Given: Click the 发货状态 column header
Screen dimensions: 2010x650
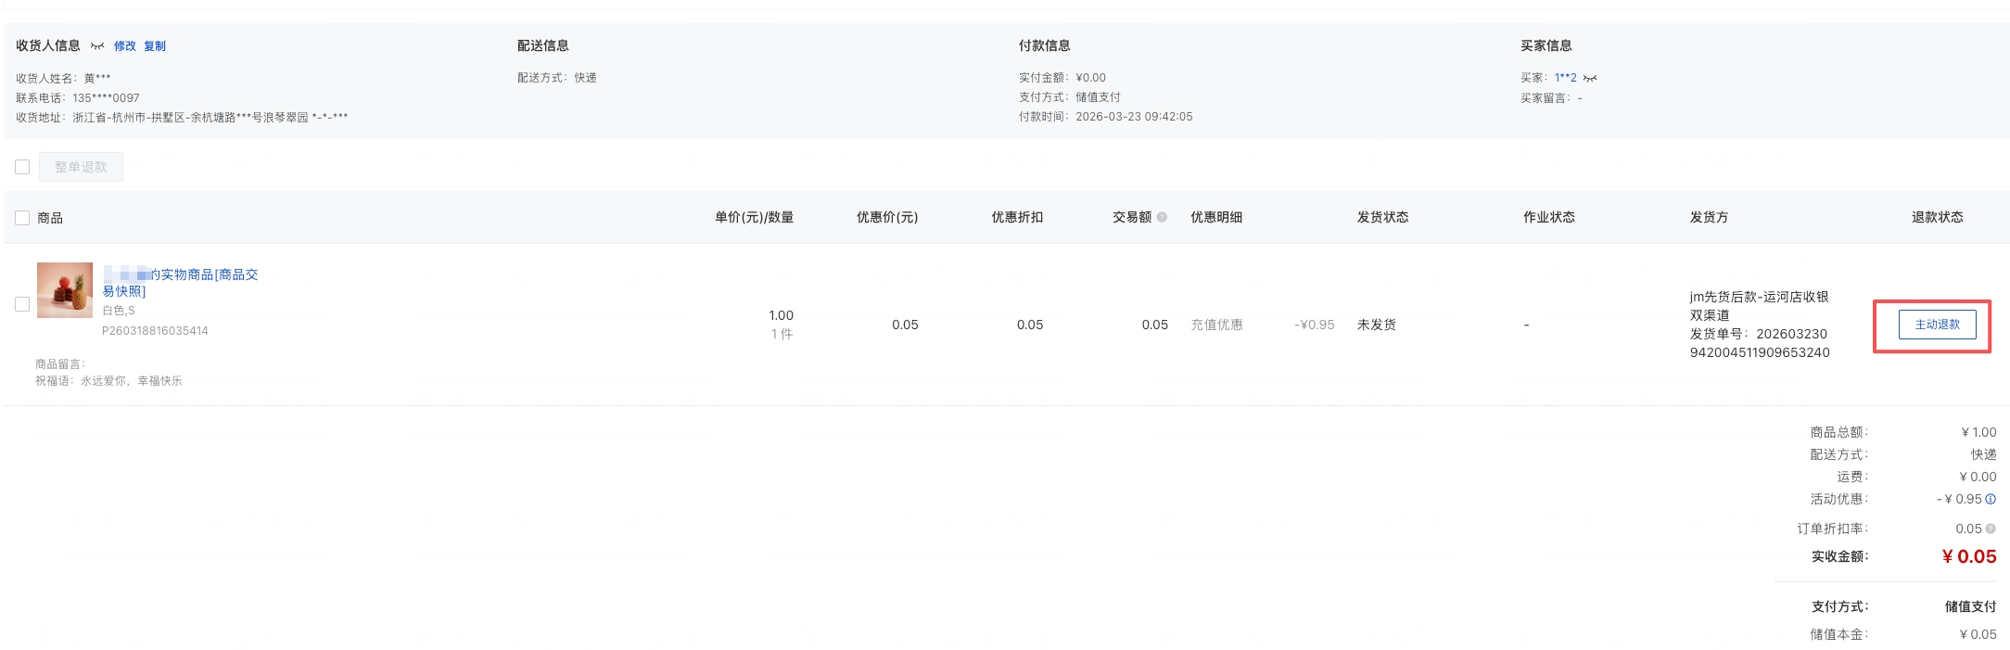Looking at the screenshot, I should (1382, 217).
